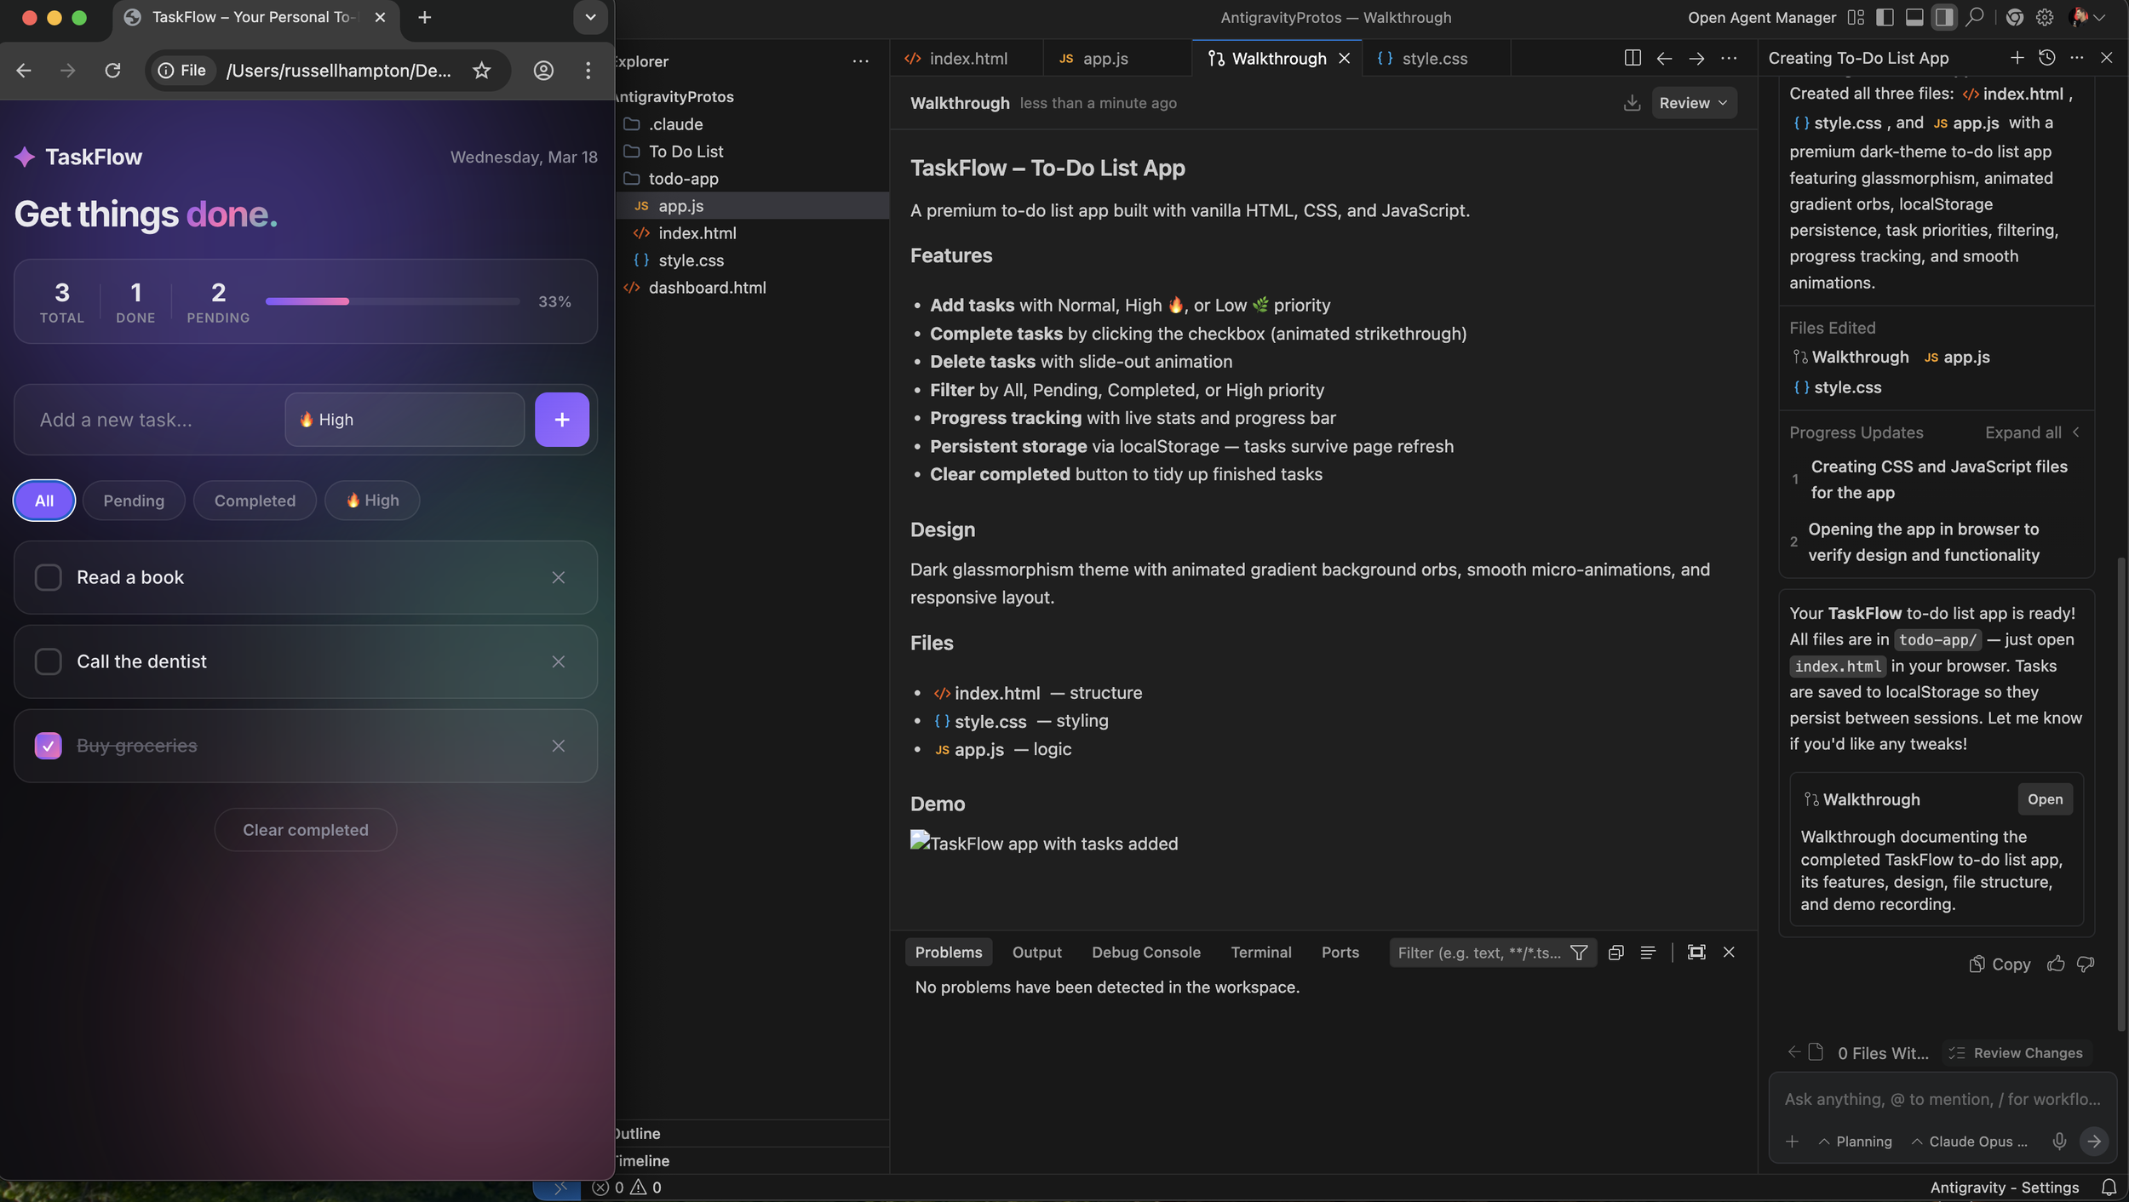This screenshot has height=1202, width=2129.
Task: Open conversation history via the clock icon
Action: (2046, 58)
